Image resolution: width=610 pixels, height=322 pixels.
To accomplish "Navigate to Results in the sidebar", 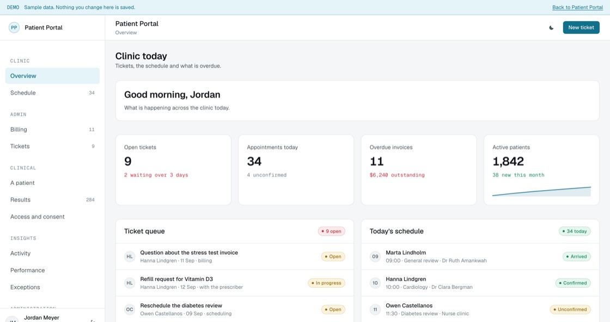I will pyautogui.click(x=52, y=200).
